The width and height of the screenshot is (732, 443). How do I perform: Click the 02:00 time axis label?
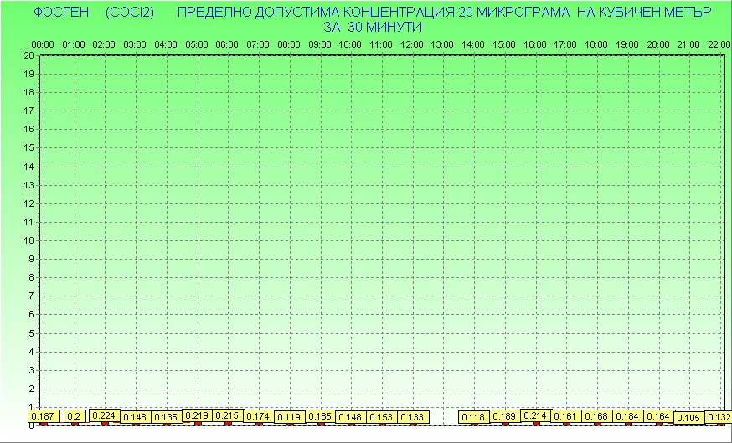[x=104, y=45]
